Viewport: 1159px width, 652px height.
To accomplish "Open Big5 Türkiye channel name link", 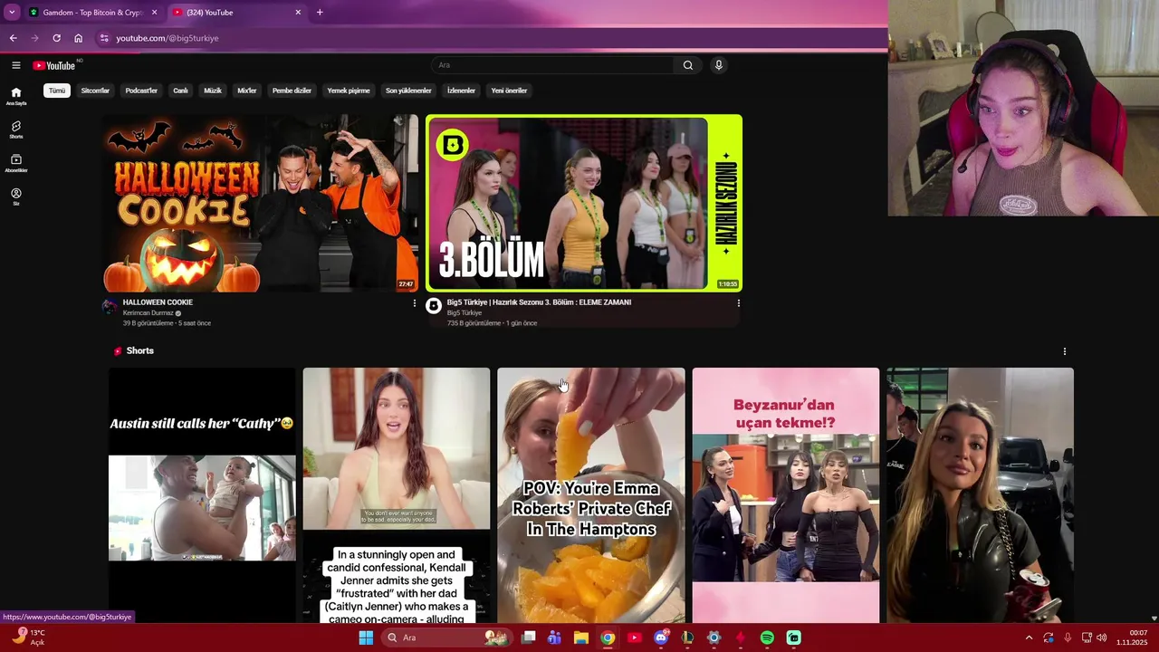I will [465, 313].
